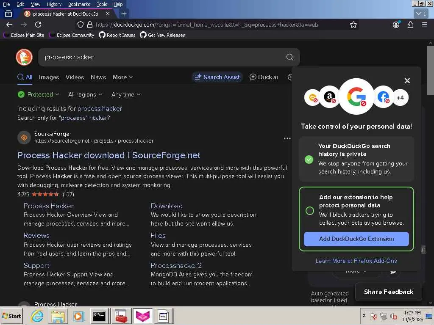Open Learn More at Firefox Add-Ons link
The image size is (434, 325).
point(356,261)
